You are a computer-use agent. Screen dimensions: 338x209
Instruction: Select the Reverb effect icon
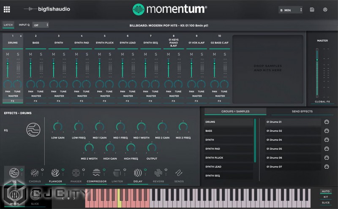158,173
